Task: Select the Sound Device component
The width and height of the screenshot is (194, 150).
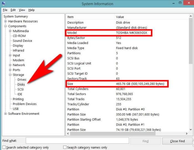Action: click(x=22, y=41)
